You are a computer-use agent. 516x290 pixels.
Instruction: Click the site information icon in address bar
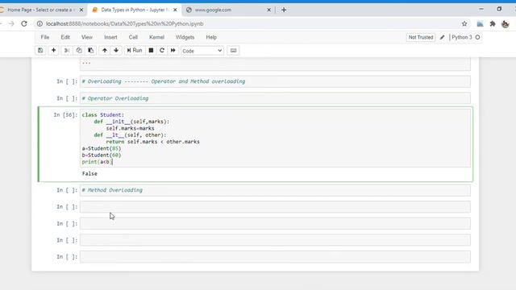pos(40,23)
